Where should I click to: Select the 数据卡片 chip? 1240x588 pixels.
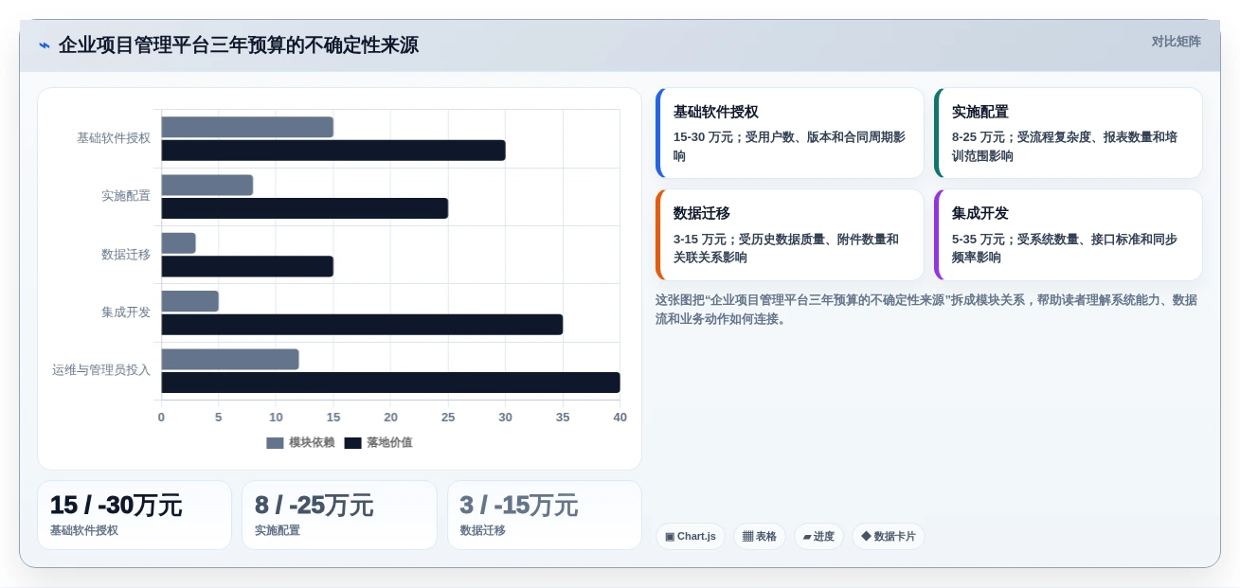click(x=889, y=537)
